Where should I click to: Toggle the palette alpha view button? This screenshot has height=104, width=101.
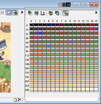(65, 13)
